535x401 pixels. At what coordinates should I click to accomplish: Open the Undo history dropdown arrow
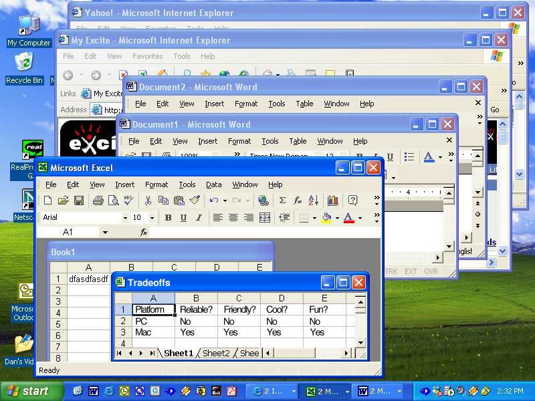pos(225,200)
